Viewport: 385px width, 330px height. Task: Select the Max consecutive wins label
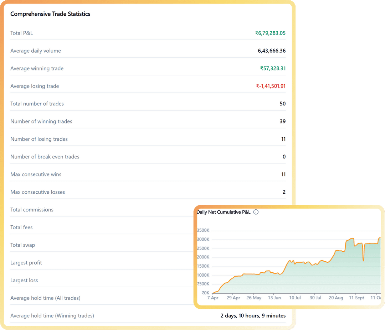pos(36,174)
